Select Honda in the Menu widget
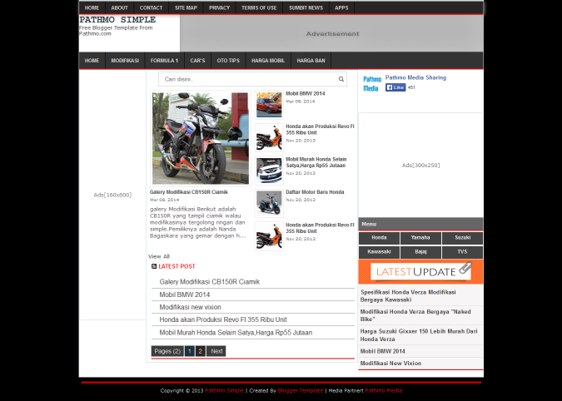562x401 pixels. [x=379, y=238]
